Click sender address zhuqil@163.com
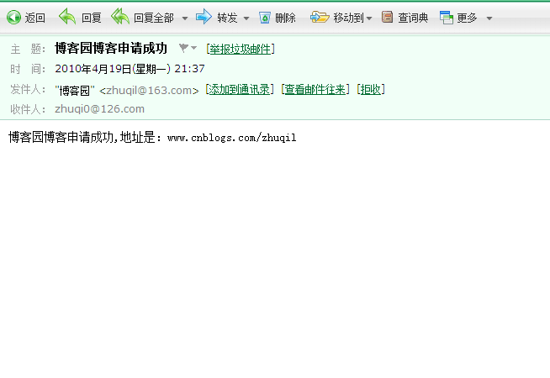Viewport: 550px width, 378px height. [x=149, y=91]
